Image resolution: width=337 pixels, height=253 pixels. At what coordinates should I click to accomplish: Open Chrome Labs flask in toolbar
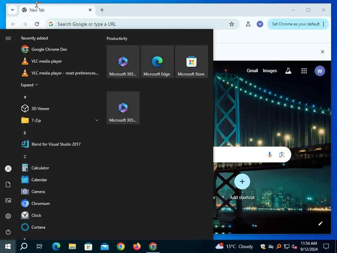[x=248, y=24]
